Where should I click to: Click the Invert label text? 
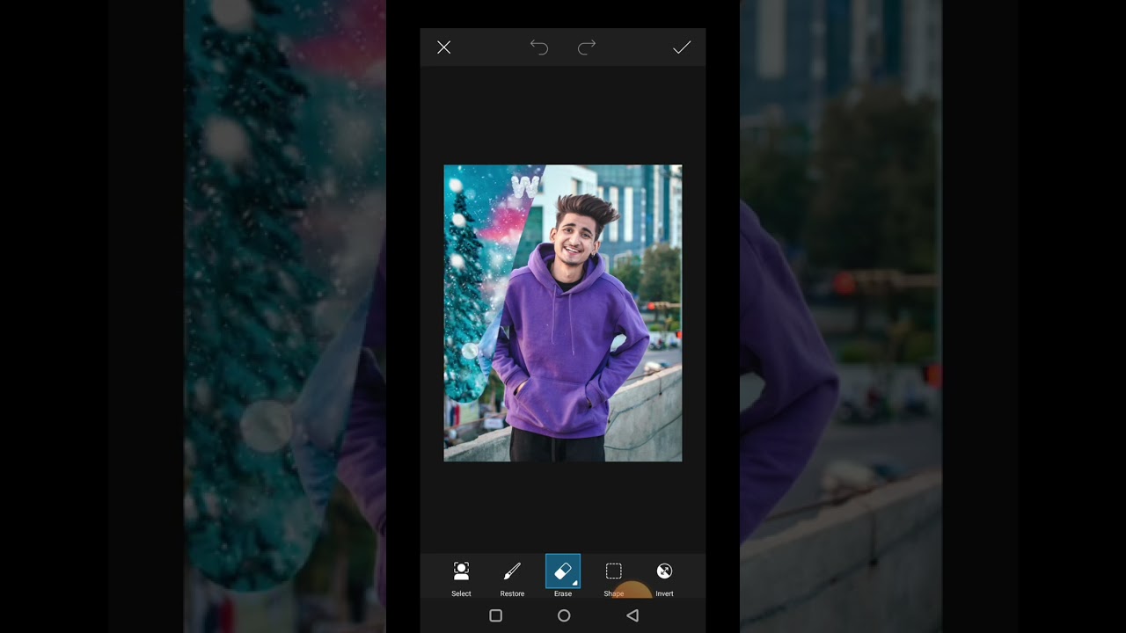pos(664,594)
